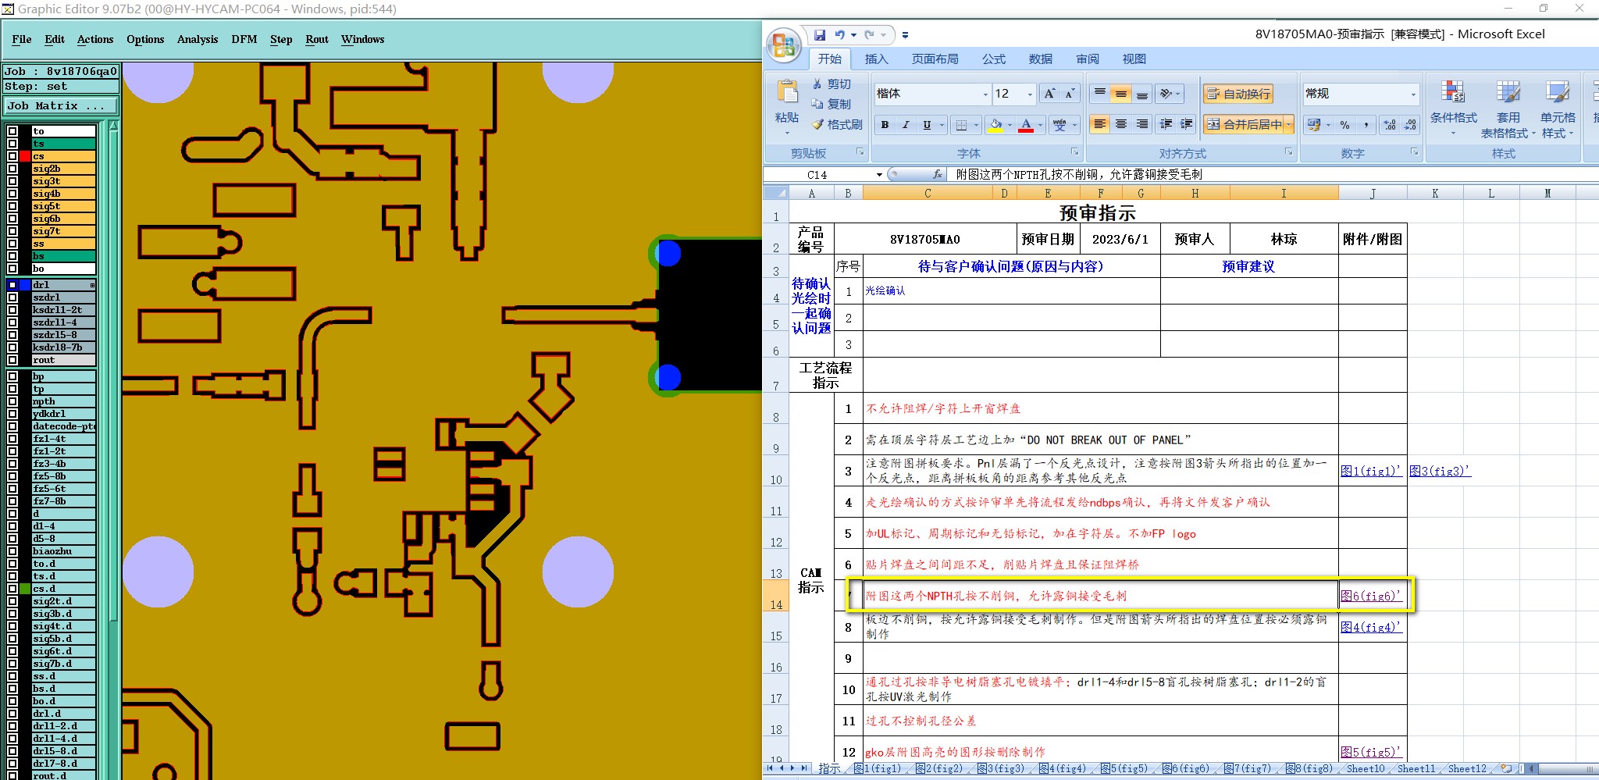Open hyperlink 图6(fig6)' in row 14

[1371, 596]
